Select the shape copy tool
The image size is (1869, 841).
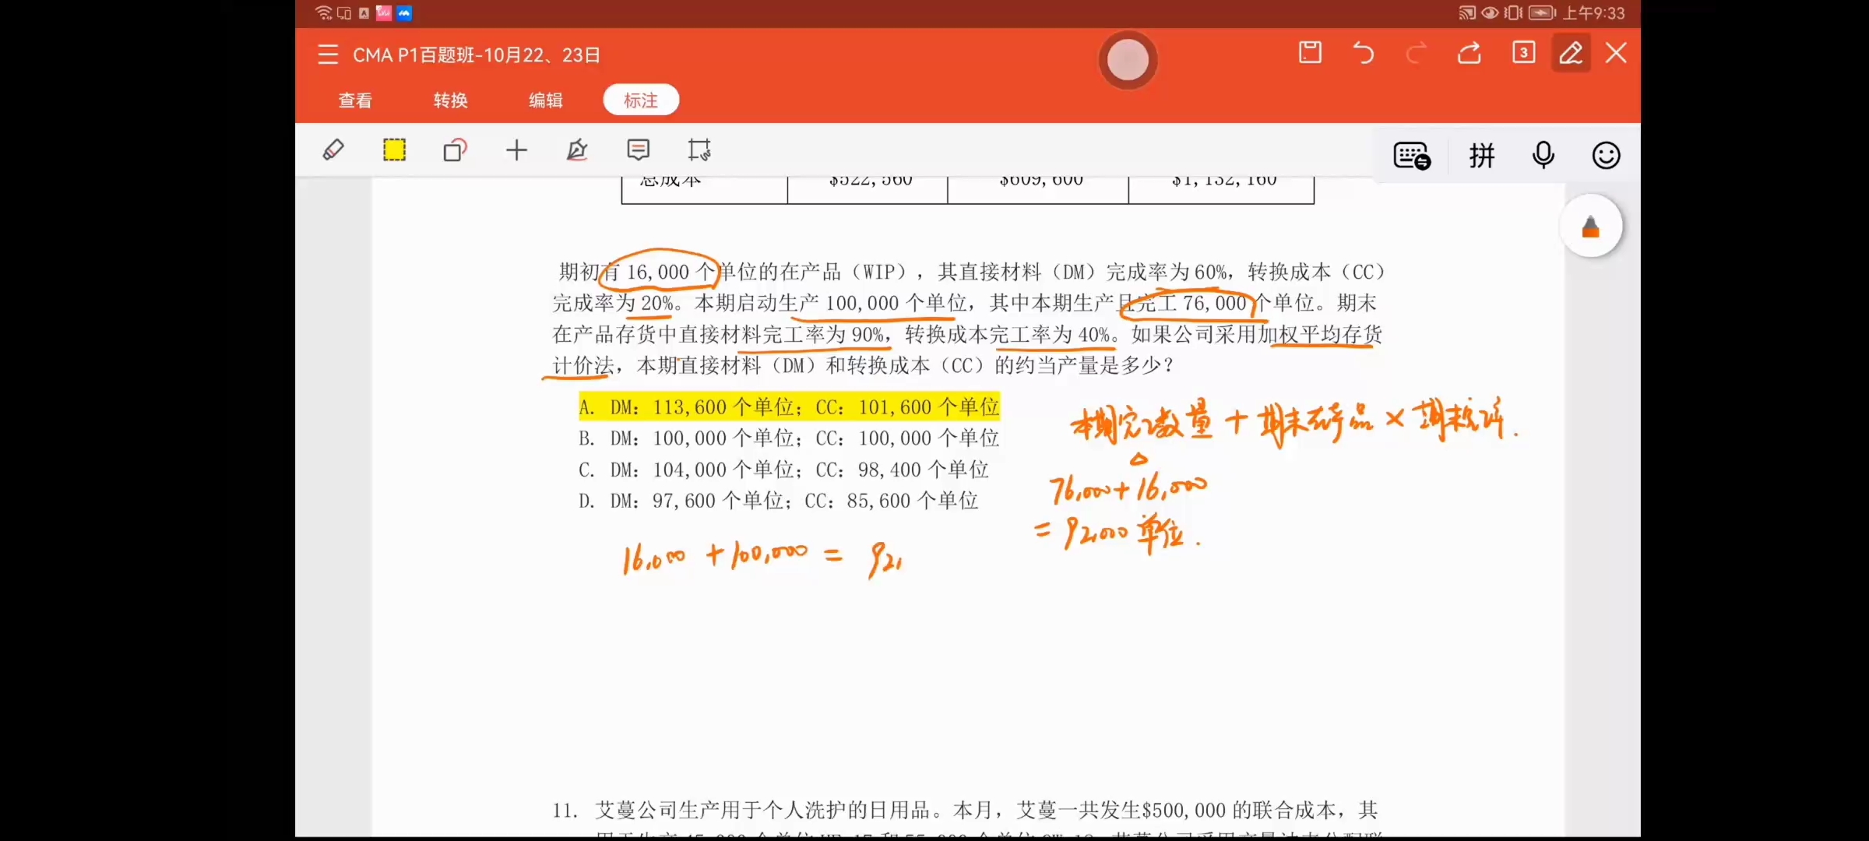455,150
